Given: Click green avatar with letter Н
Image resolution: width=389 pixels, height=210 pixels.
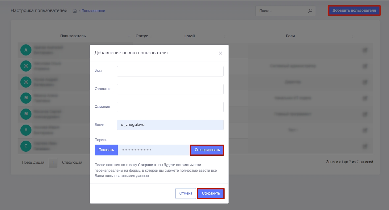Looking at the screenshot, I should point(26,130).
